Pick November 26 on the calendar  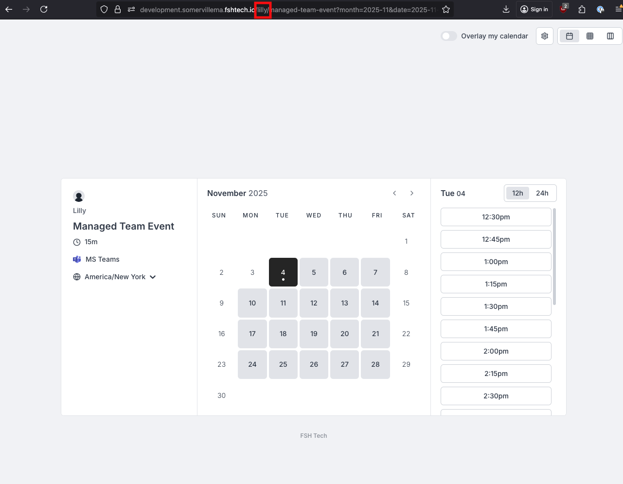[x=314, y=364]
